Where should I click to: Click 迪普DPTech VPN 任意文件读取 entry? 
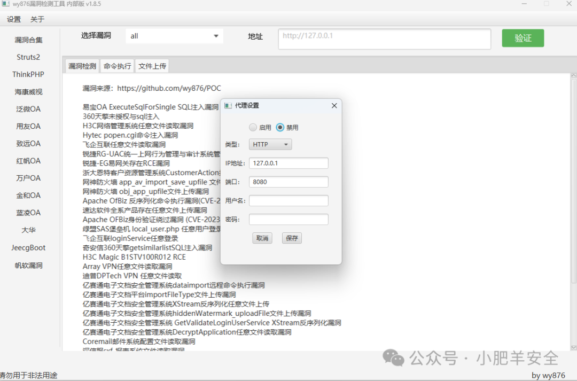pos(132,276)
